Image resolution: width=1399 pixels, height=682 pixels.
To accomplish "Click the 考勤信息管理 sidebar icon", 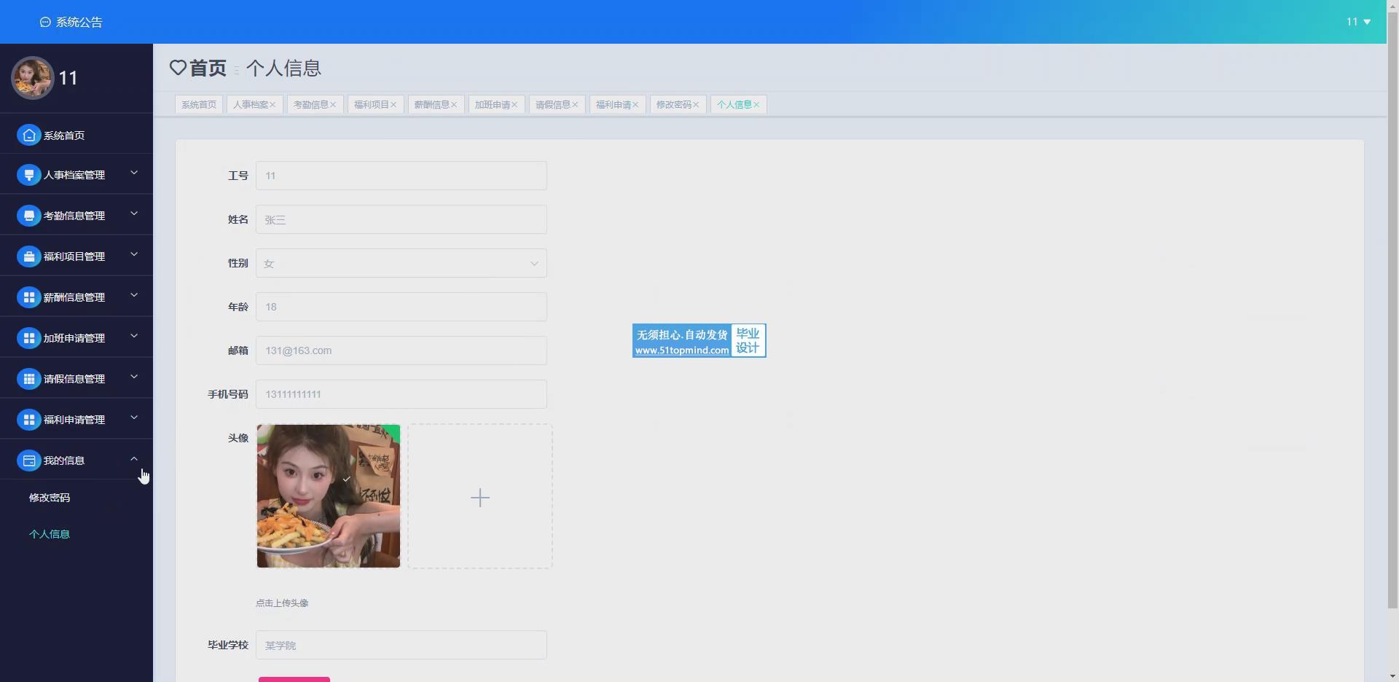I will click(29, 216).
